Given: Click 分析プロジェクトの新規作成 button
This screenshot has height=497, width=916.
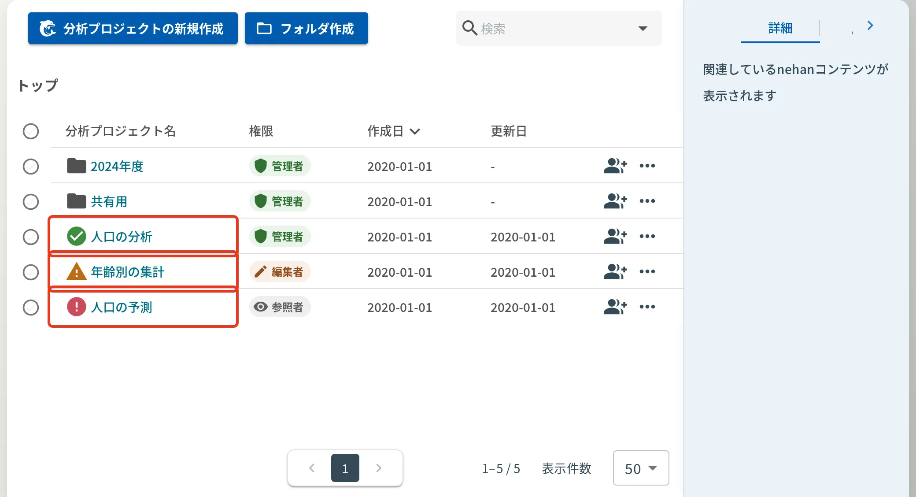Looking at the screenshot, I should pyautogui.click(x=133, y=28).
